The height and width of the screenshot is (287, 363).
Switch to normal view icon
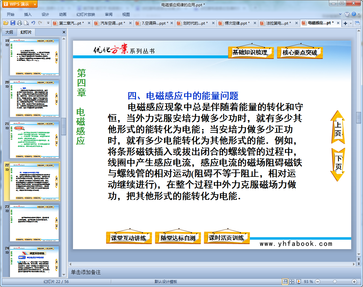click(285, 281)
